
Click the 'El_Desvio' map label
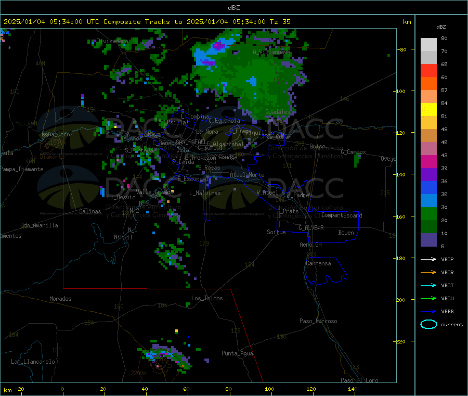coord(121,197)
